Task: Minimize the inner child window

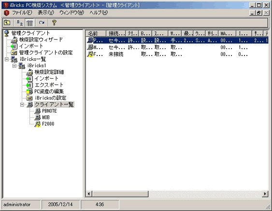Action: pyautogui.click(x=252, y=13)
